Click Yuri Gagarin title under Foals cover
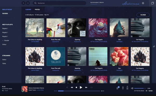The image size is (156, 96). coord(99,68)
